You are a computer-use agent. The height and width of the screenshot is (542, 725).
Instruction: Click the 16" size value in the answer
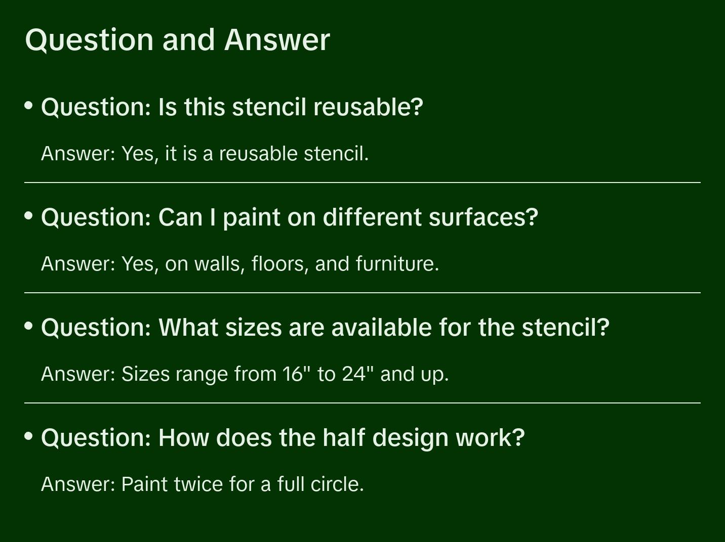point(296,374)
